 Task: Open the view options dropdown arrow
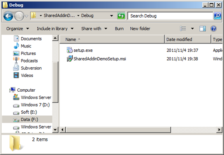click(192, 29)
